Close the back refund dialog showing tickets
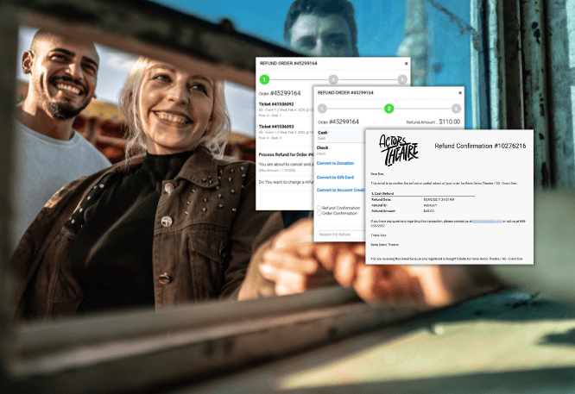This screenshot has width=575, height=394. tap(406, 64)
